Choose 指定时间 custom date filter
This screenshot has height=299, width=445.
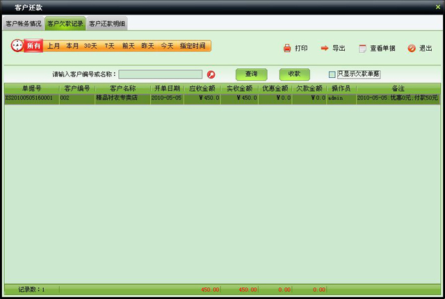[193, 46]
